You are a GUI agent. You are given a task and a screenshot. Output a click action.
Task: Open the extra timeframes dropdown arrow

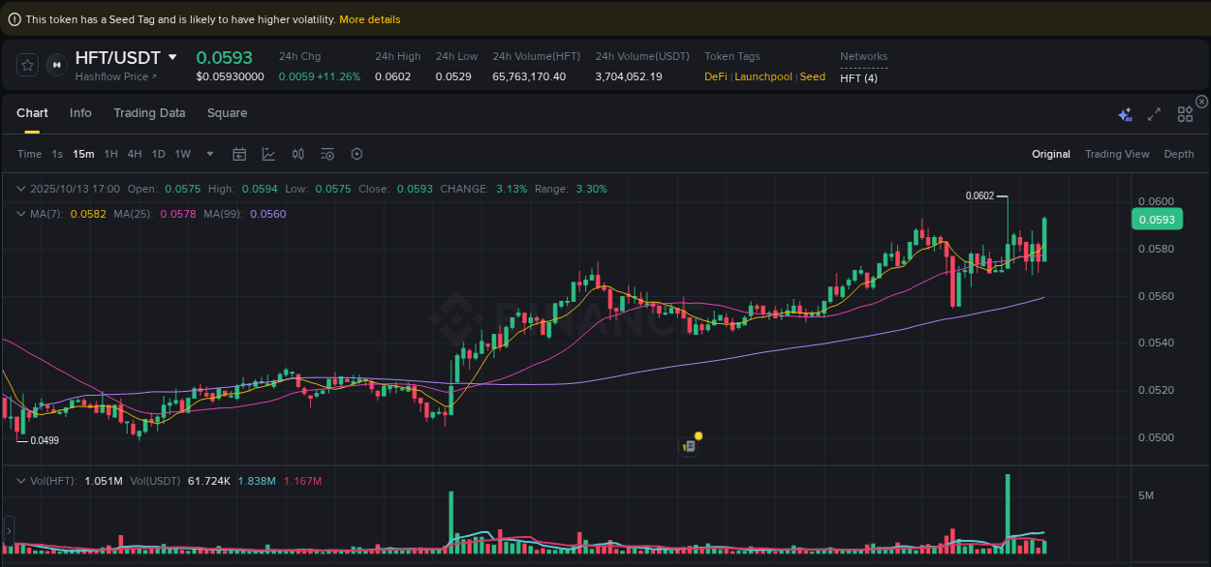click(209, 153)
